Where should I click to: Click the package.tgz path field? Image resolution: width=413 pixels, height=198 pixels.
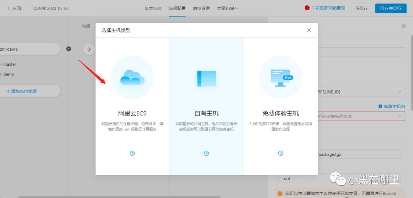[x=359, y=154]
